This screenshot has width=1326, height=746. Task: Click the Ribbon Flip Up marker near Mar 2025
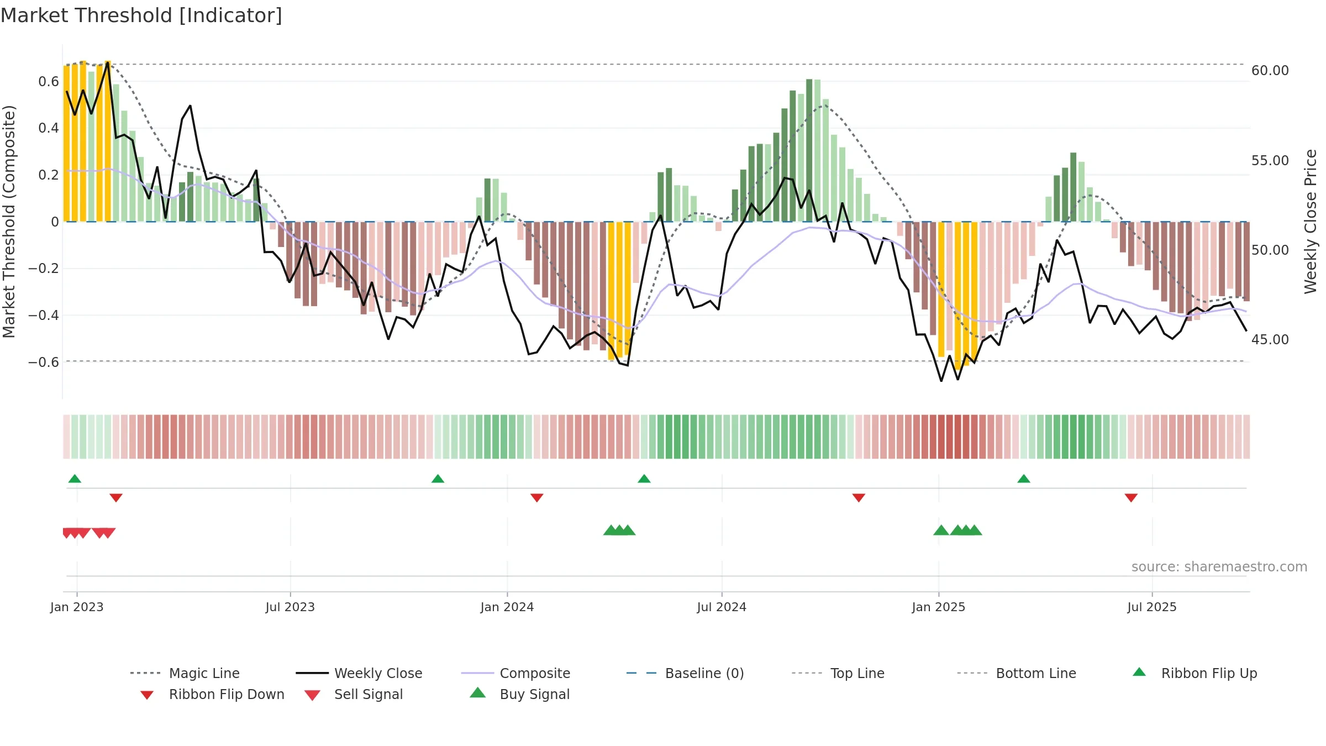[x=1024, y=479]
